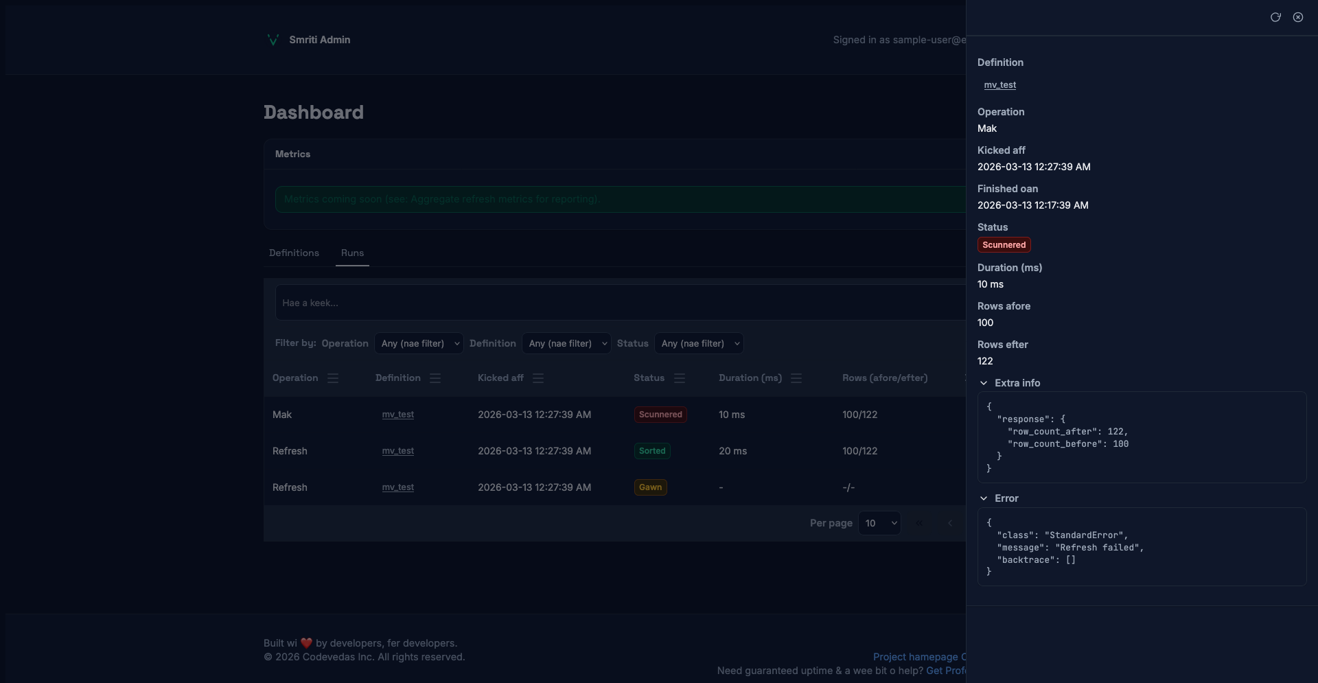Click the Project hamepage link in footer
1318x683 pixels.
point(915,657)
